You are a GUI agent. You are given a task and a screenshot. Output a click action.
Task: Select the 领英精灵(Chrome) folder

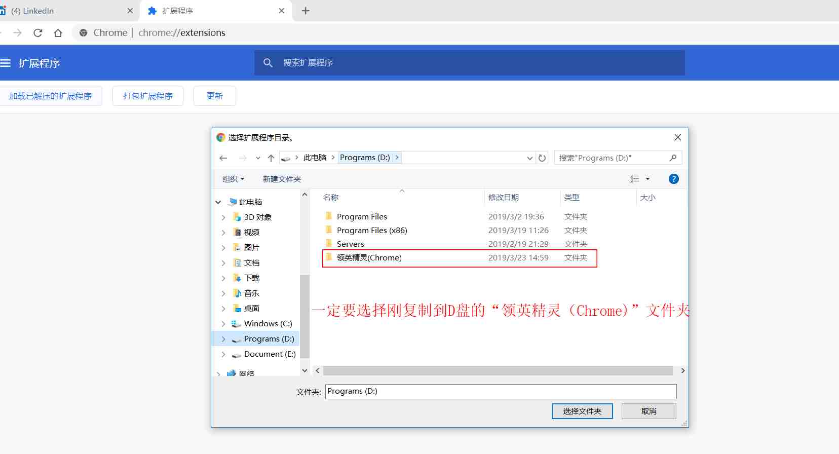click(459, 257)
